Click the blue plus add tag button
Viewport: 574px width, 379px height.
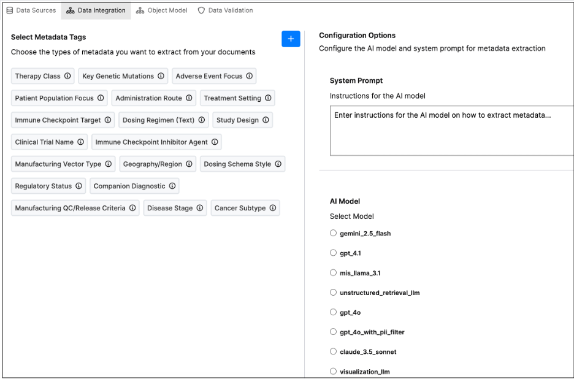(291, 39)
